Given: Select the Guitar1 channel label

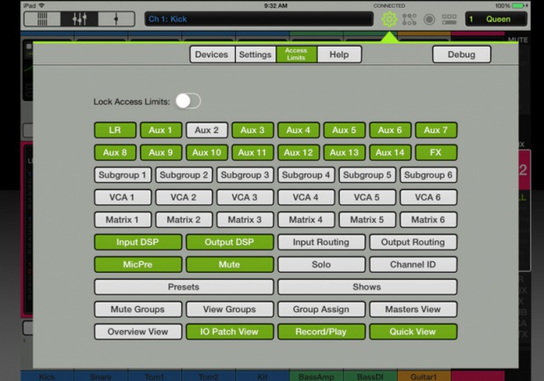Looking at the screenshot, I should pos(424,376).
